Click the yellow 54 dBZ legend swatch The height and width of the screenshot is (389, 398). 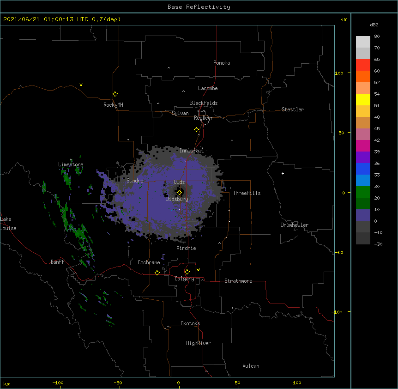point(363,99)
